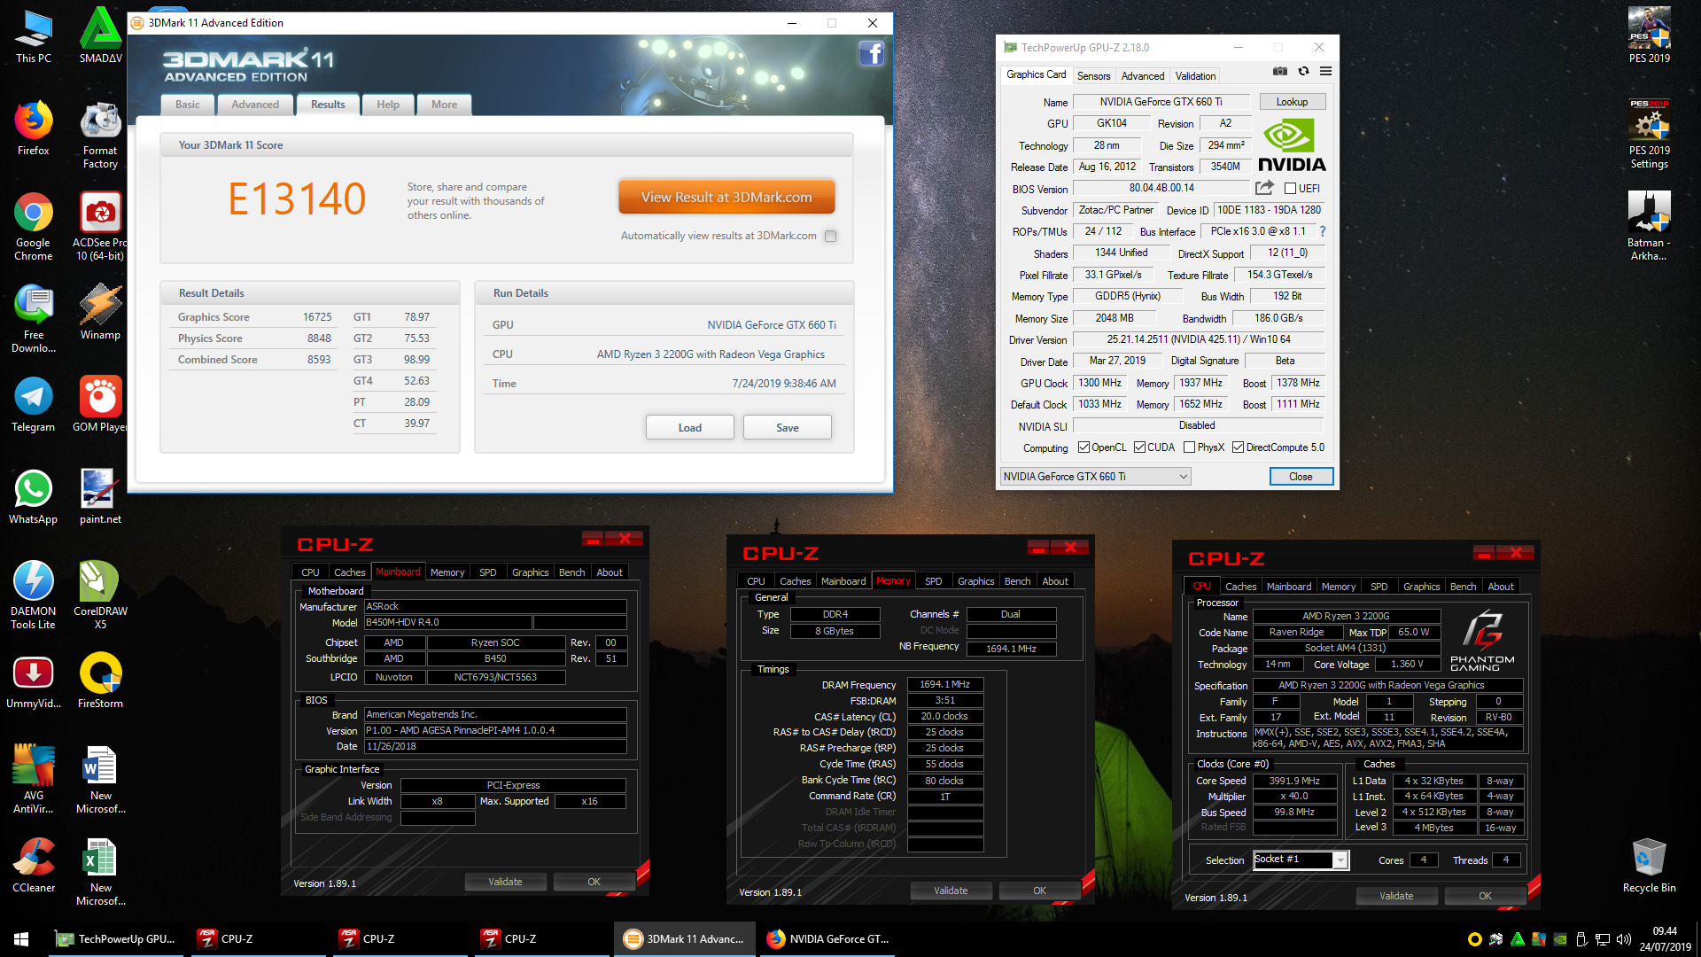Click Validate in the CPU-Z processor window
This screenshot has height=957, width=1701.
pyautogui.click(x=1396, y=896)
